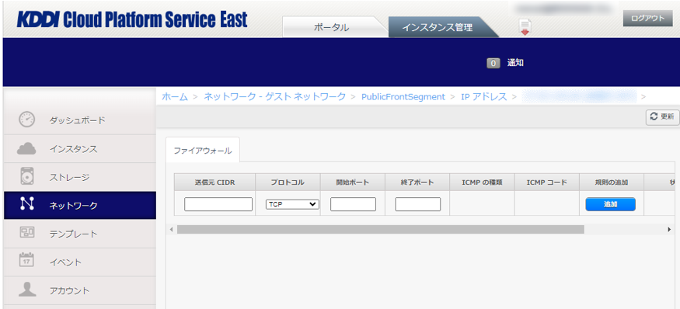Open the テンプレート sidebar item
Viewport: 680px width, 309px height.
[x=79, y=234]
